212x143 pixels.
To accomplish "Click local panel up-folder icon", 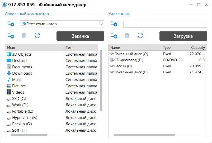I will tap(11, 24).
